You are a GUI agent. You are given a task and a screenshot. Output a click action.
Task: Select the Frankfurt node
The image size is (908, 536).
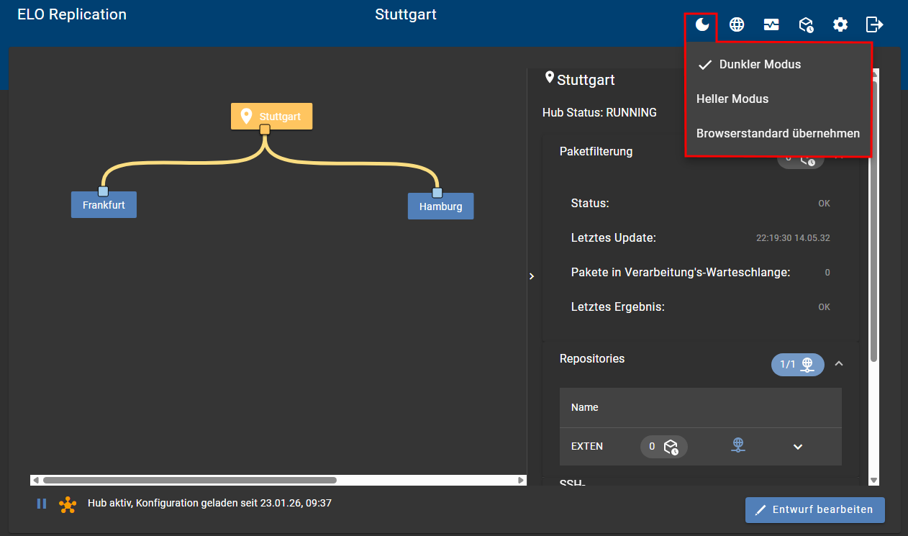104,205
